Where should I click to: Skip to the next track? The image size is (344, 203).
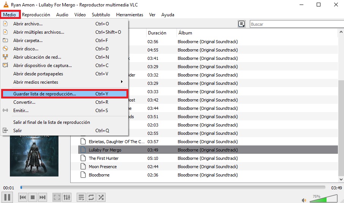coord(43,198)
